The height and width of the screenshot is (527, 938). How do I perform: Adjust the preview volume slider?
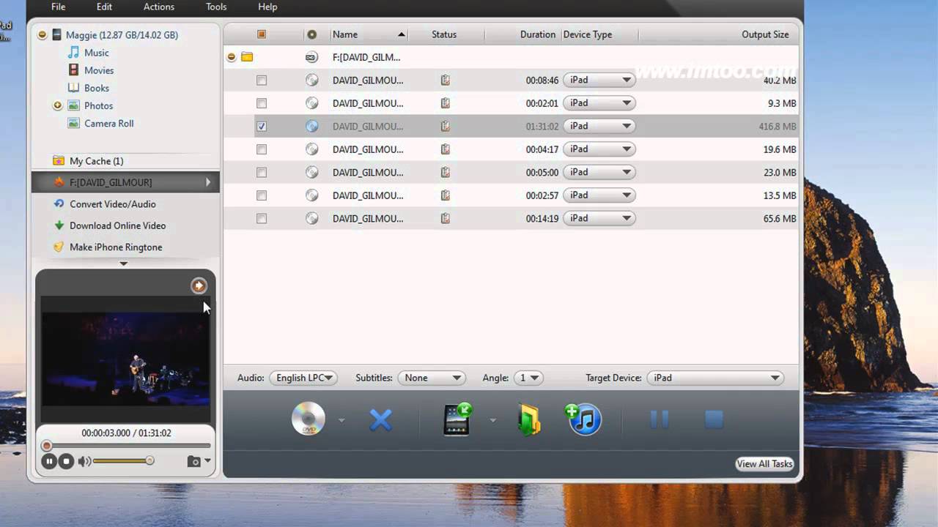[x=123, y=461]
